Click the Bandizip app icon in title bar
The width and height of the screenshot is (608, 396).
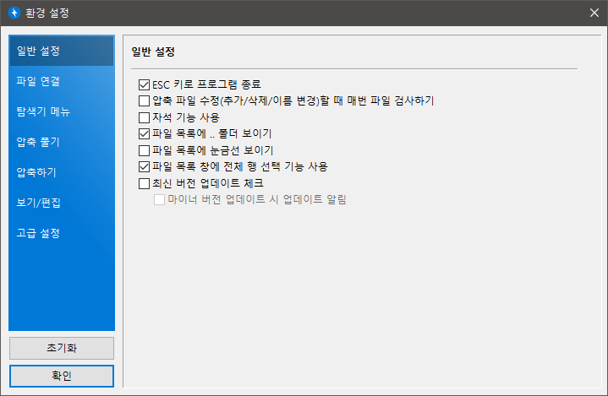tap(14, 13)
